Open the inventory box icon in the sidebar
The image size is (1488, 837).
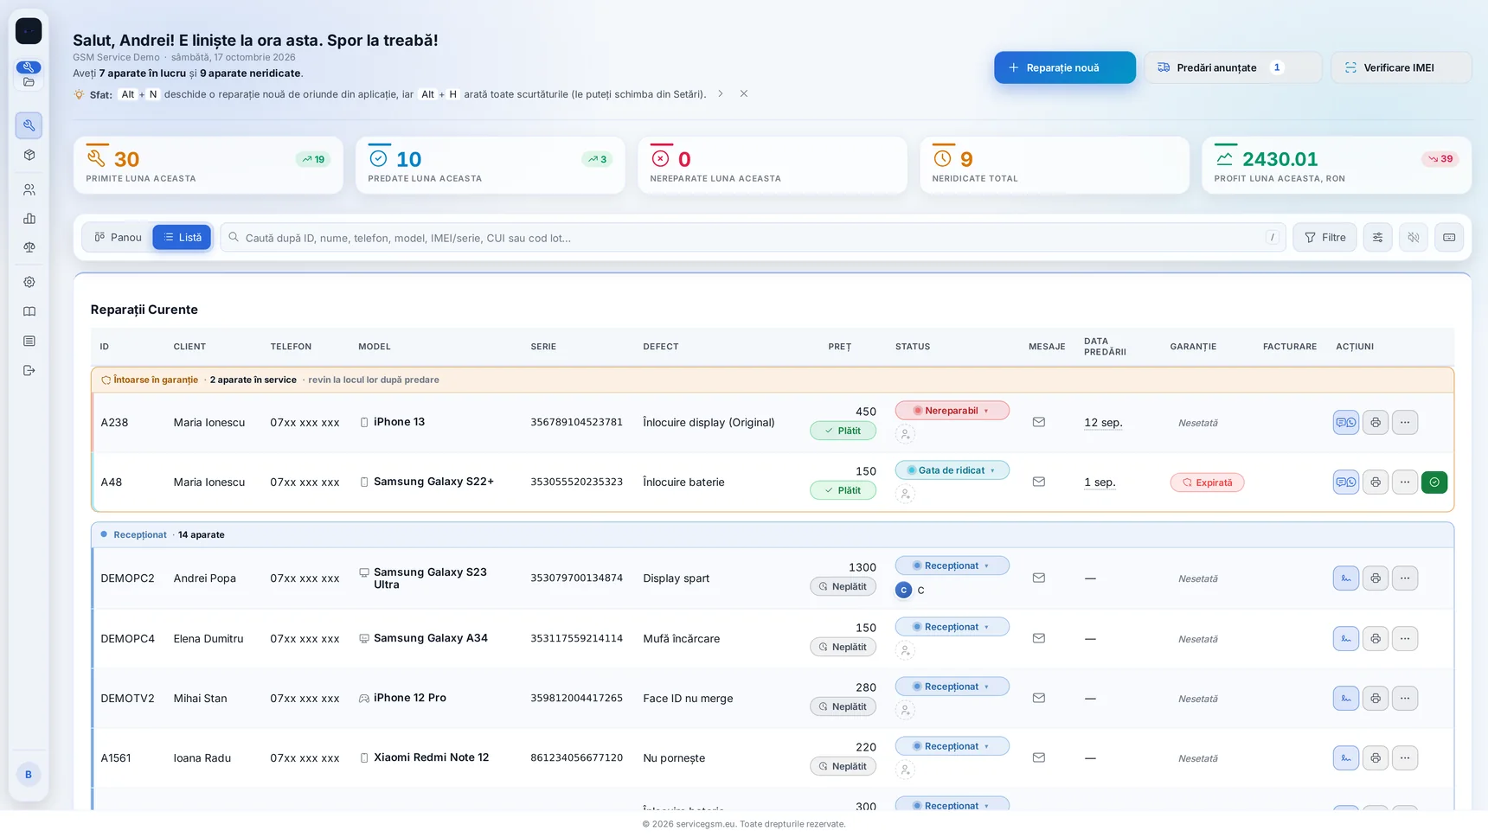point(29,155)
